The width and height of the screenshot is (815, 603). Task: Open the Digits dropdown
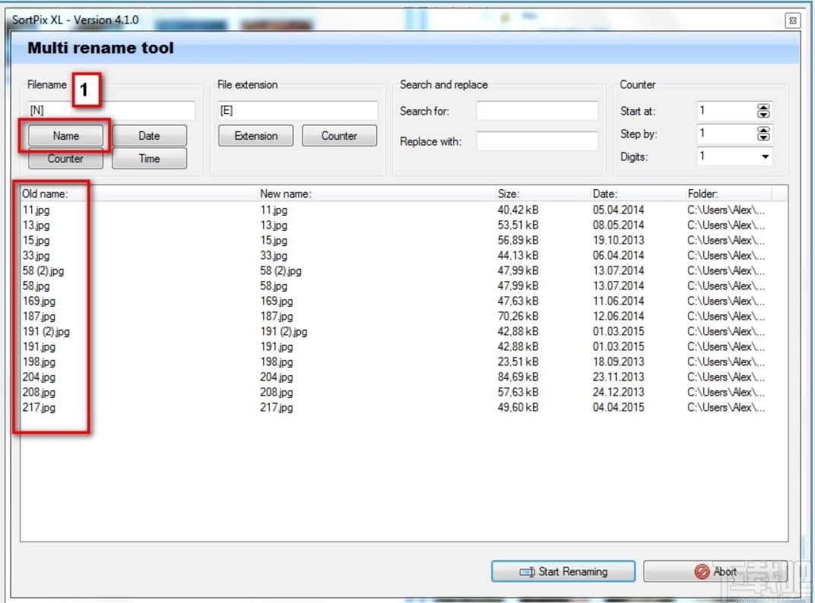pos(765,156)
